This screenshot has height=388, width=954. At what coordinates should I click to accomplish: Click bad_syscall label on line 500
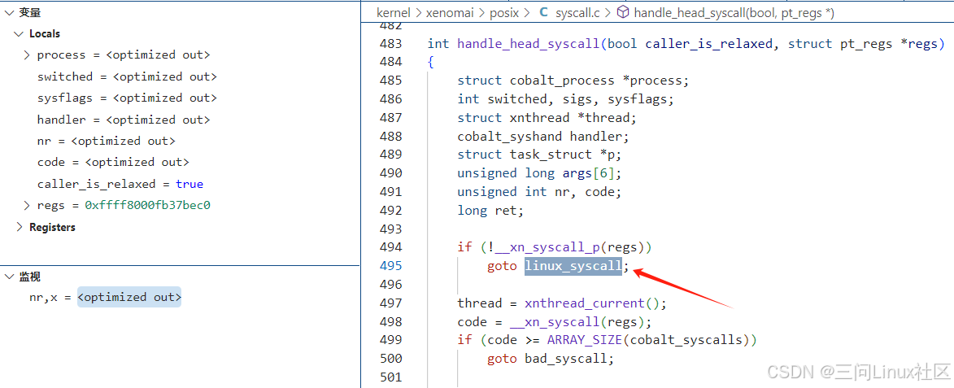coord(565,358)
